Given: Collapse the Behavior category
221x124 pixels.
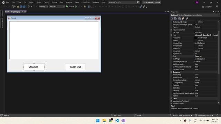Looking at the screenshot, I should pyautogui.click(x=171, y=72).
